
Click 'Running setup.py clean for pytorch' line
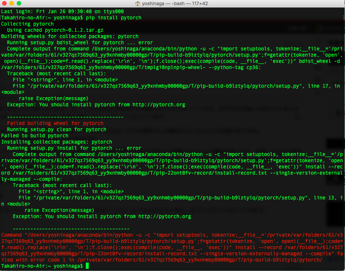click(x=57, y=129)
